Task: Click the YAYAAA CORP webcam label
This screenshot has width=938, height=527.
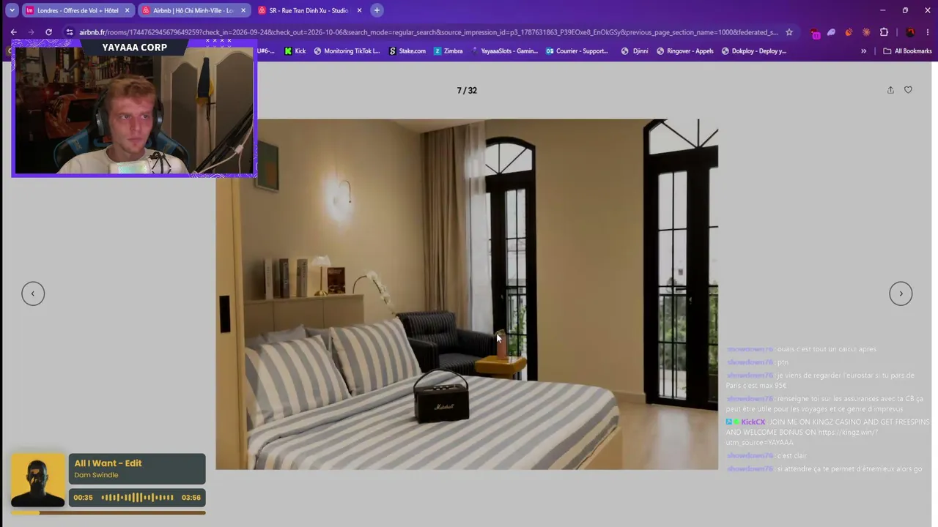Action: (x=135, y=47)
